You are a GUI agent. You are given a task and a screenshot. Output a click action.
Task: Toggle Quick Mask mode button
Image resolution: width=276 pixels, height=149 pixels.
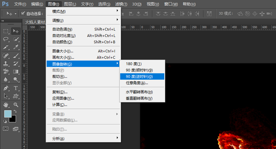point(6,128)
